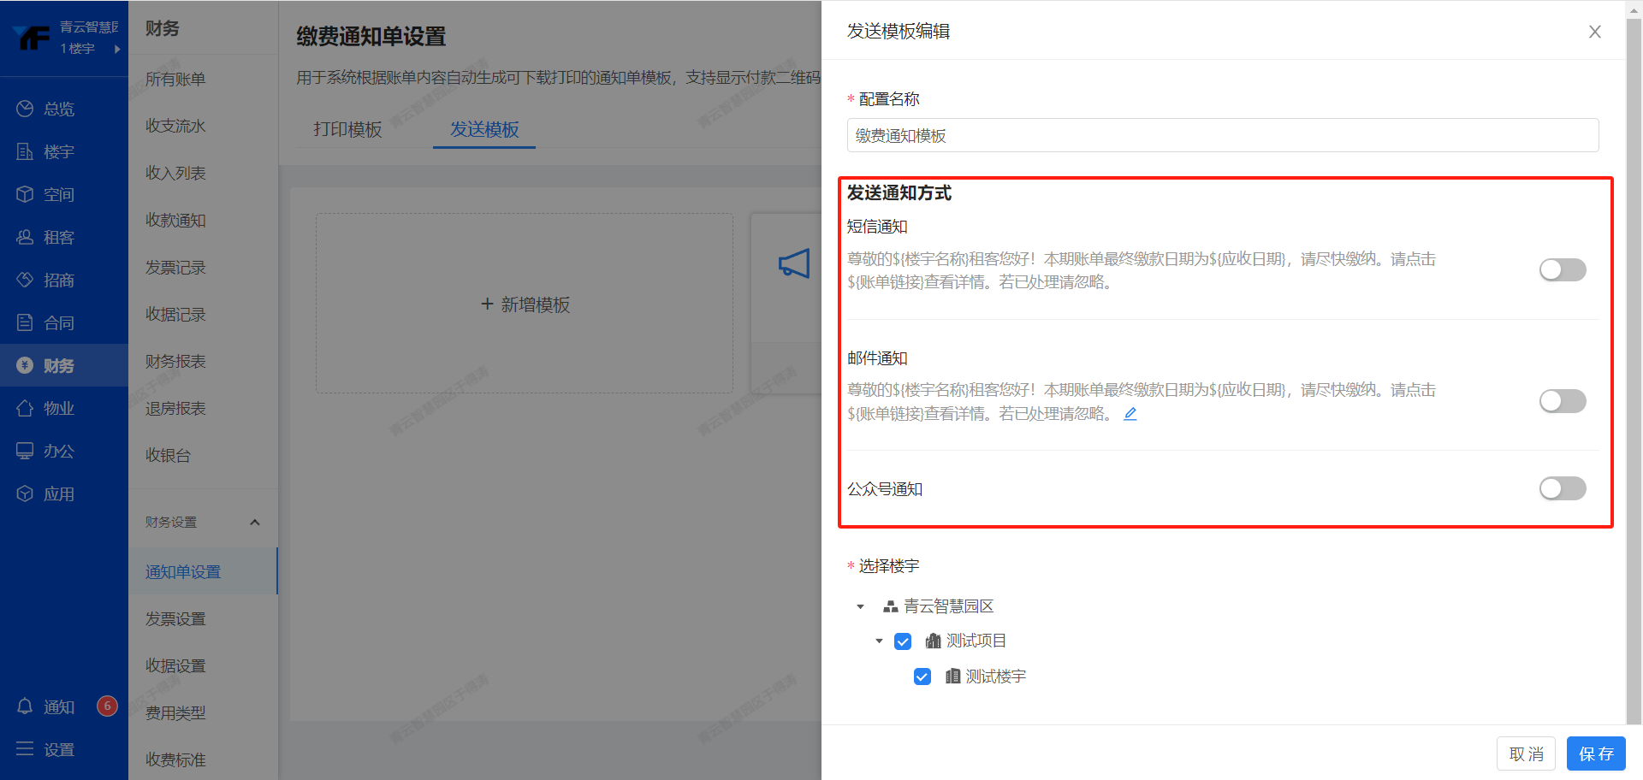Viewport: 1643px width, 780px height.
Task: Click the edit pencil icon in 邮件通知 text
Action: [x=1130, y=414]
